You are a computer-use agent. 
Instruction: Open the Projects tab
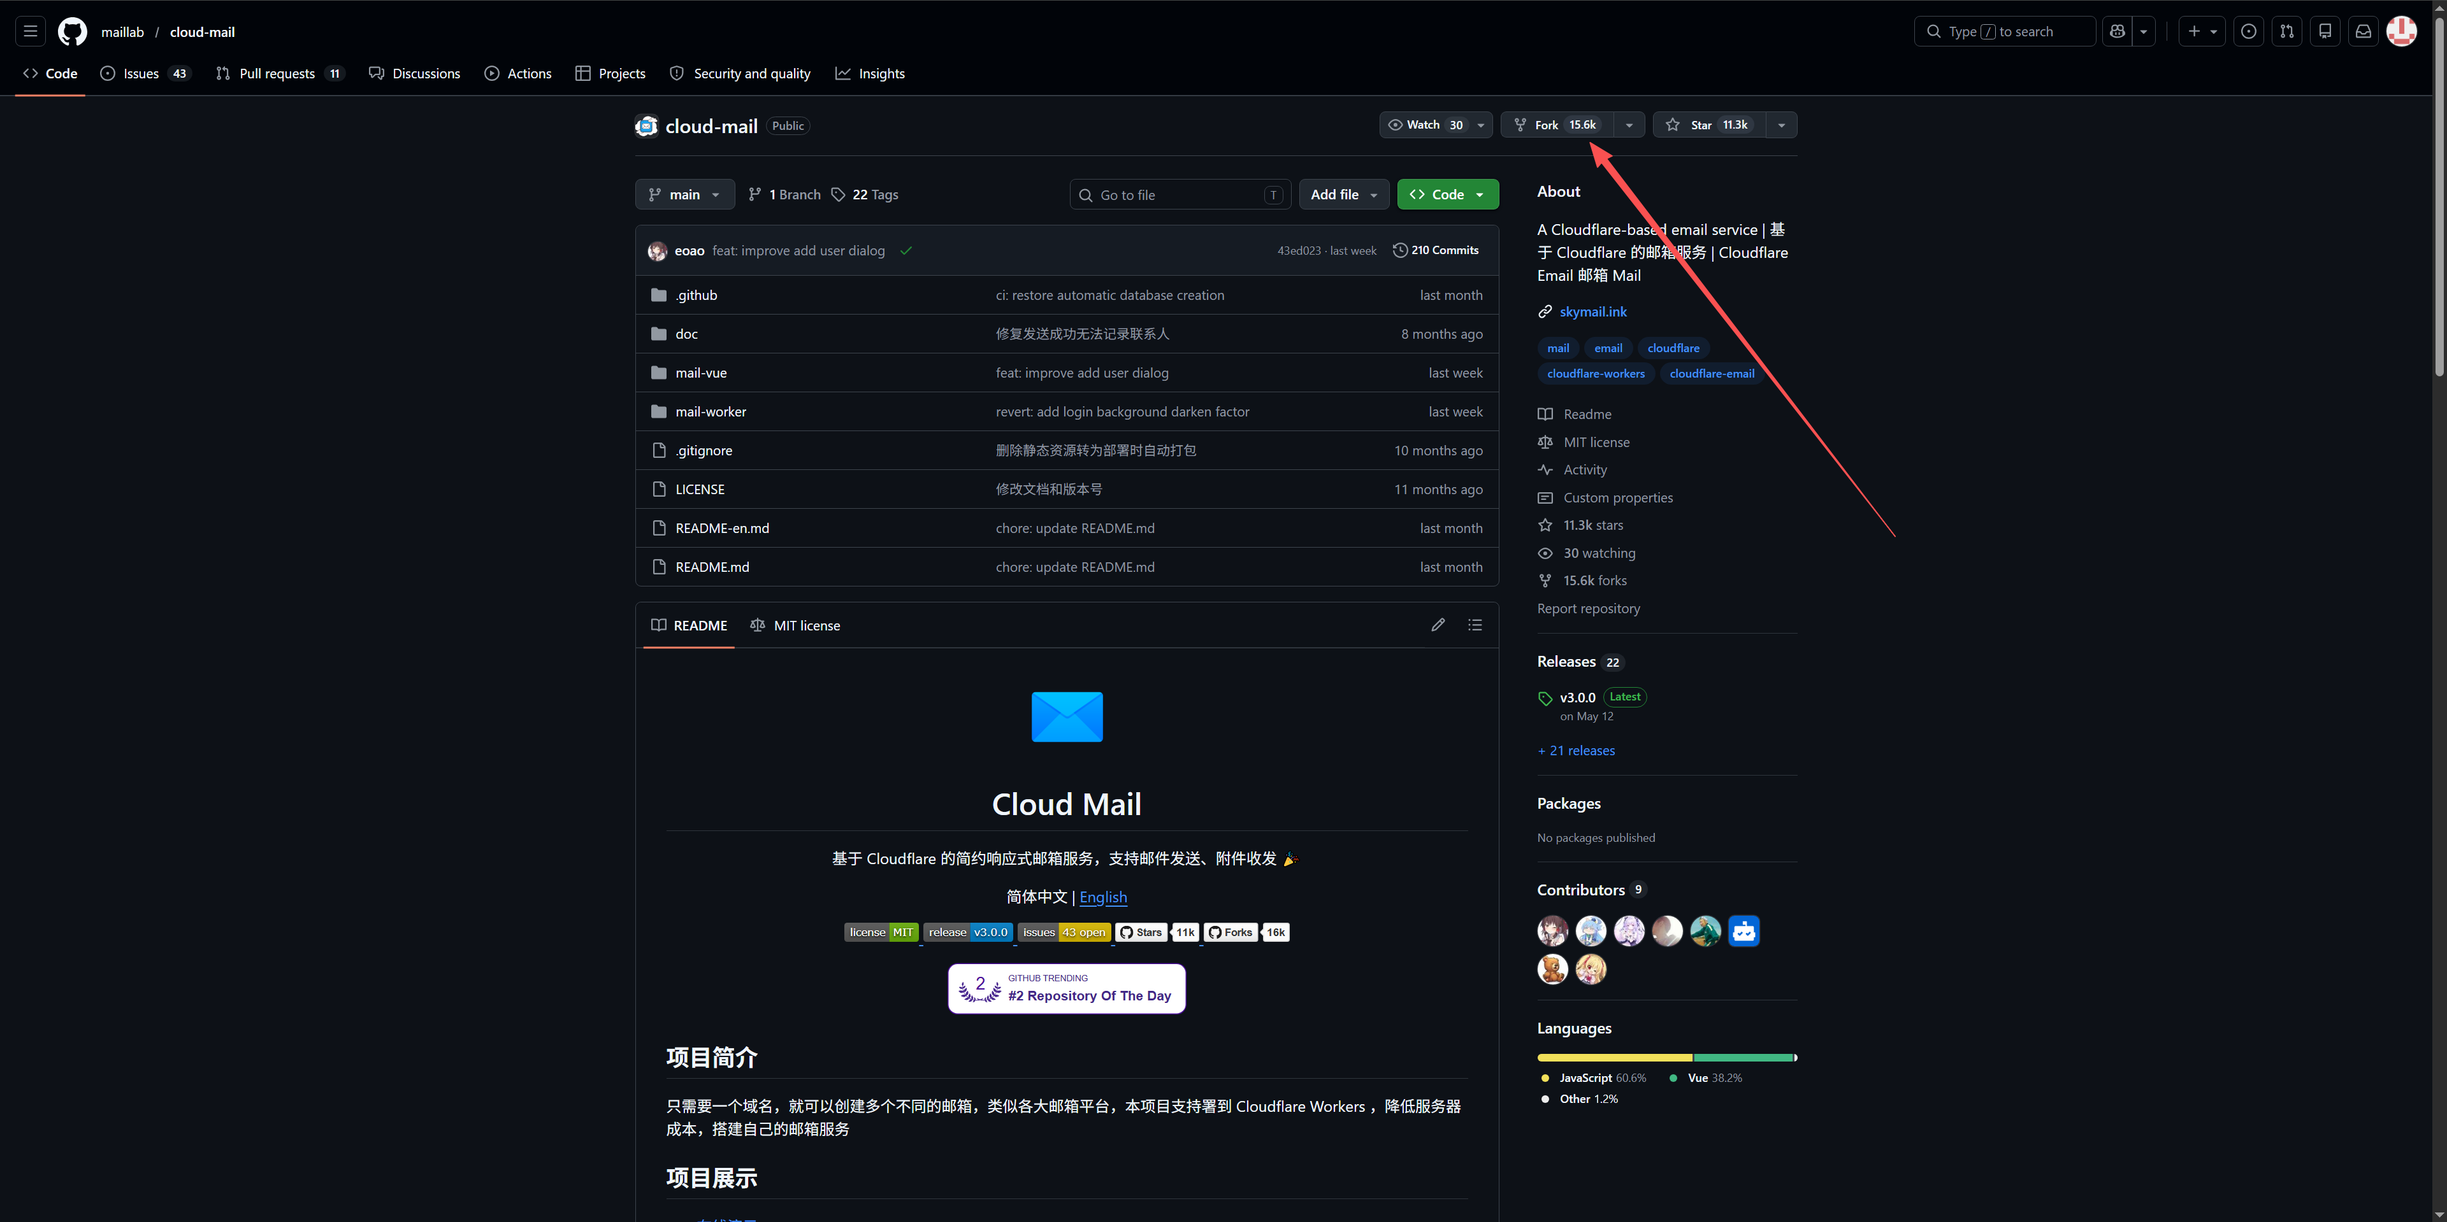pyautogui.click(x=610, y=73)
